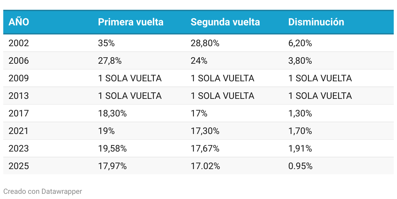The width and height of the screenshot is (397, 199).
Task: Select 2013 Primera vuelta '1 SOLA VUELTA' cell
Action: (x=130, y=96)
